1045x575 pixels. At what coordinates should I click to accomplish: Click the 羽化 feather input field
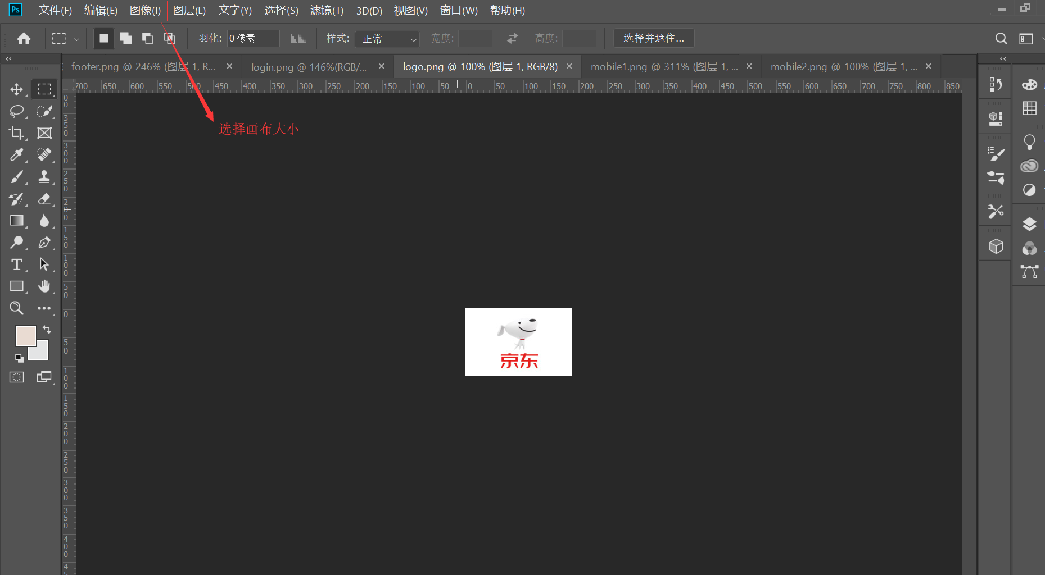[254, 38]
